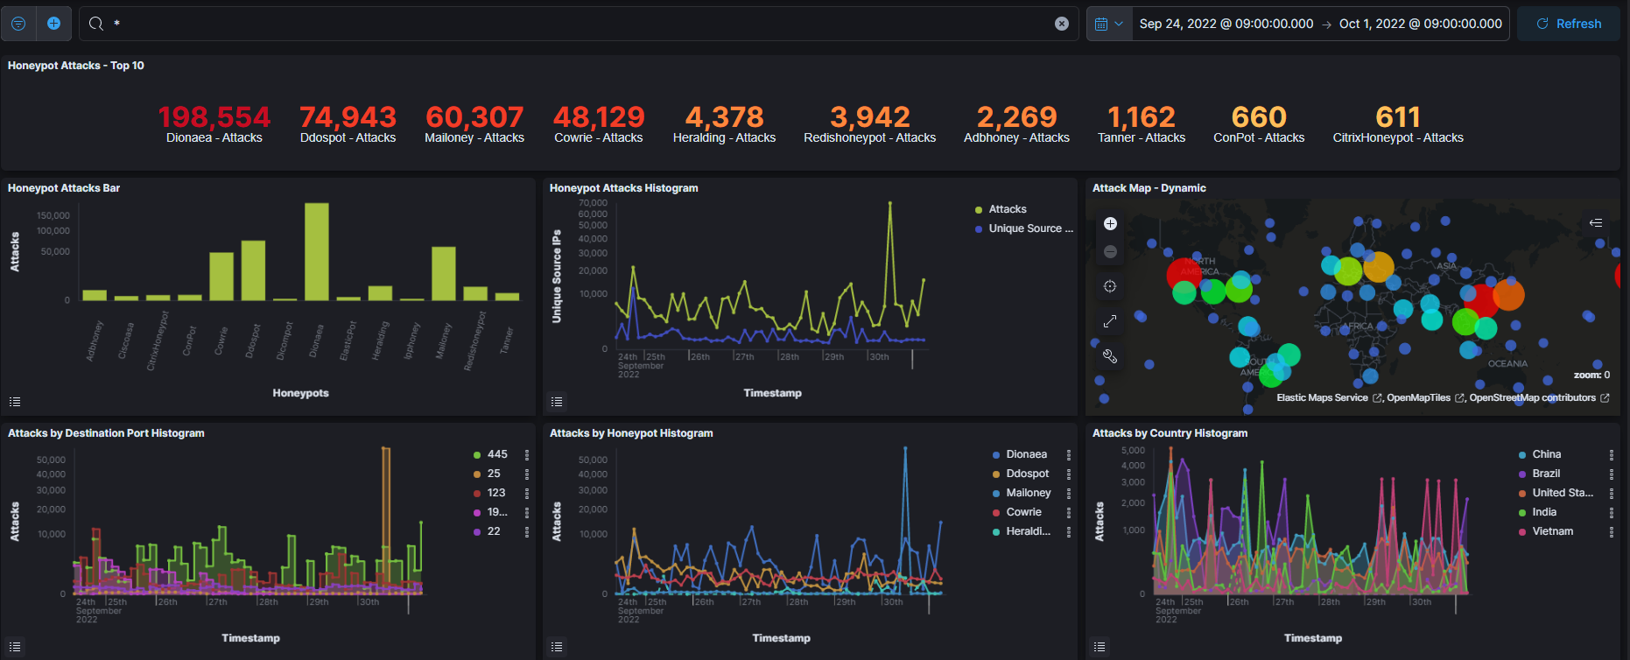Open the attack map tools wrench icon
This screenshot has width=1630, height=660.
coord(1110,356)
